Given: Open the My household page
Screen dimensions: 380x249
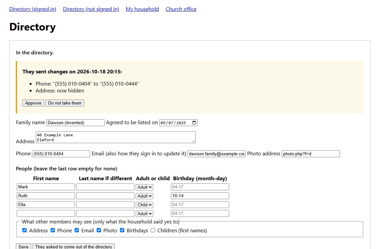Looking at the screenshot, I should (x=142, y=9).
